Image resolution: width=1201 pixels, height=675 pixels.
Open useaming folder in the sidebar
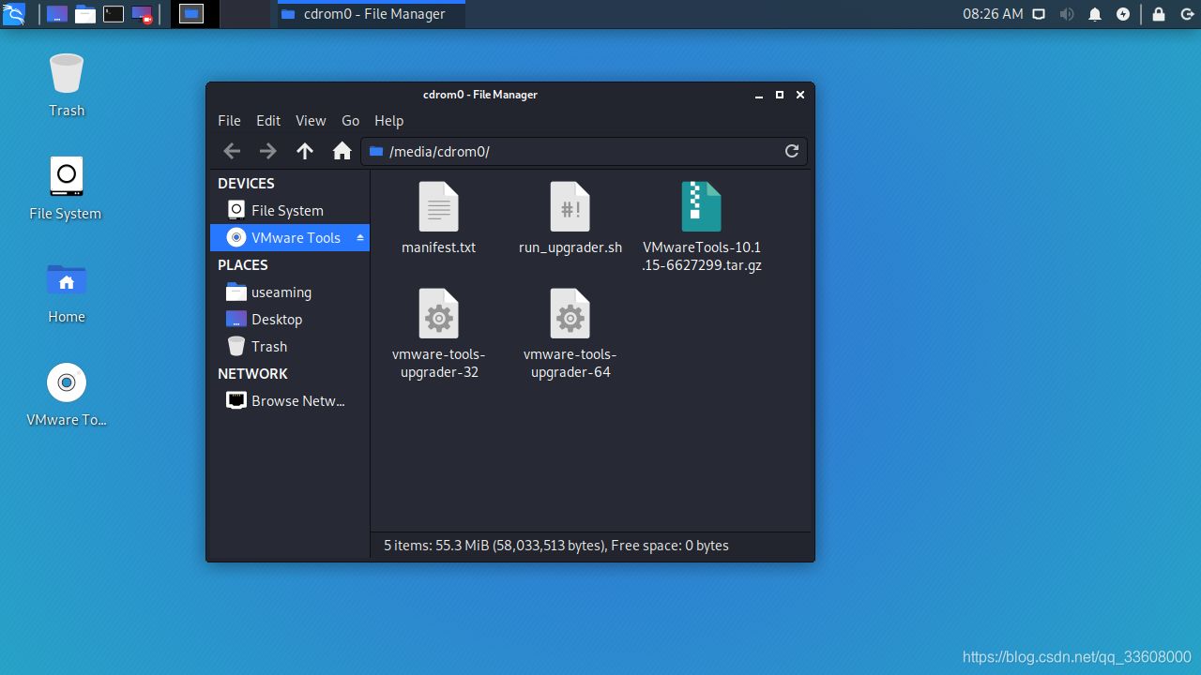coord(289,292)
